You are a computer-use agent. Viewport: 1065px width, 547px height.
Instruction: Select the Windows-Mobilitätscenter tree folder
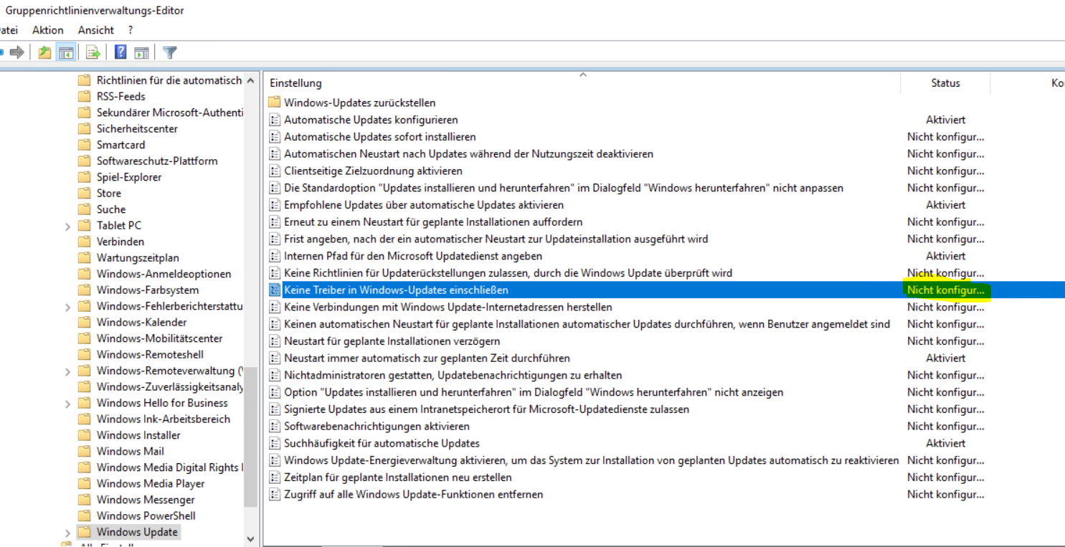pyautogui.click(x=160, y=338)
